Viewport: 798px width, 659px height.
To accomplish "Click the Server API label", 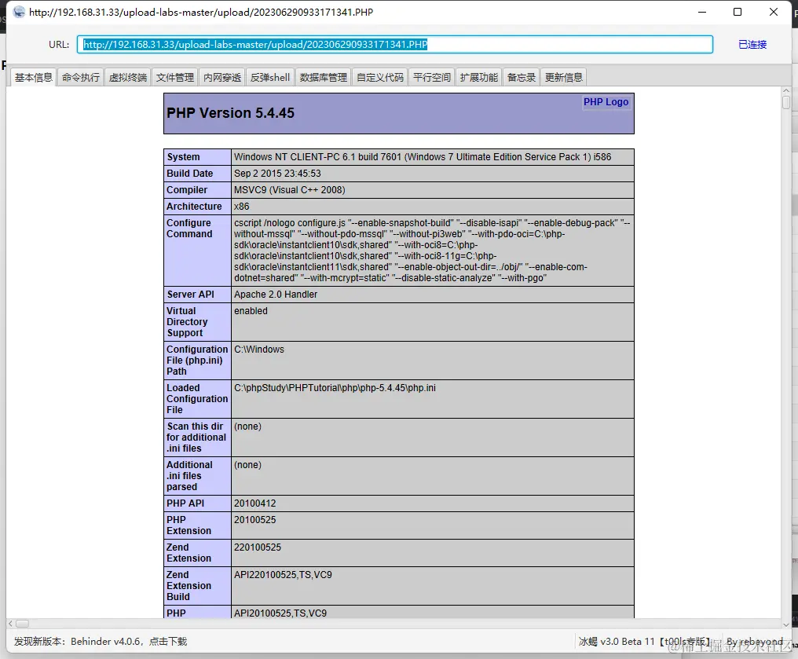I will click(x=190, y=294).
